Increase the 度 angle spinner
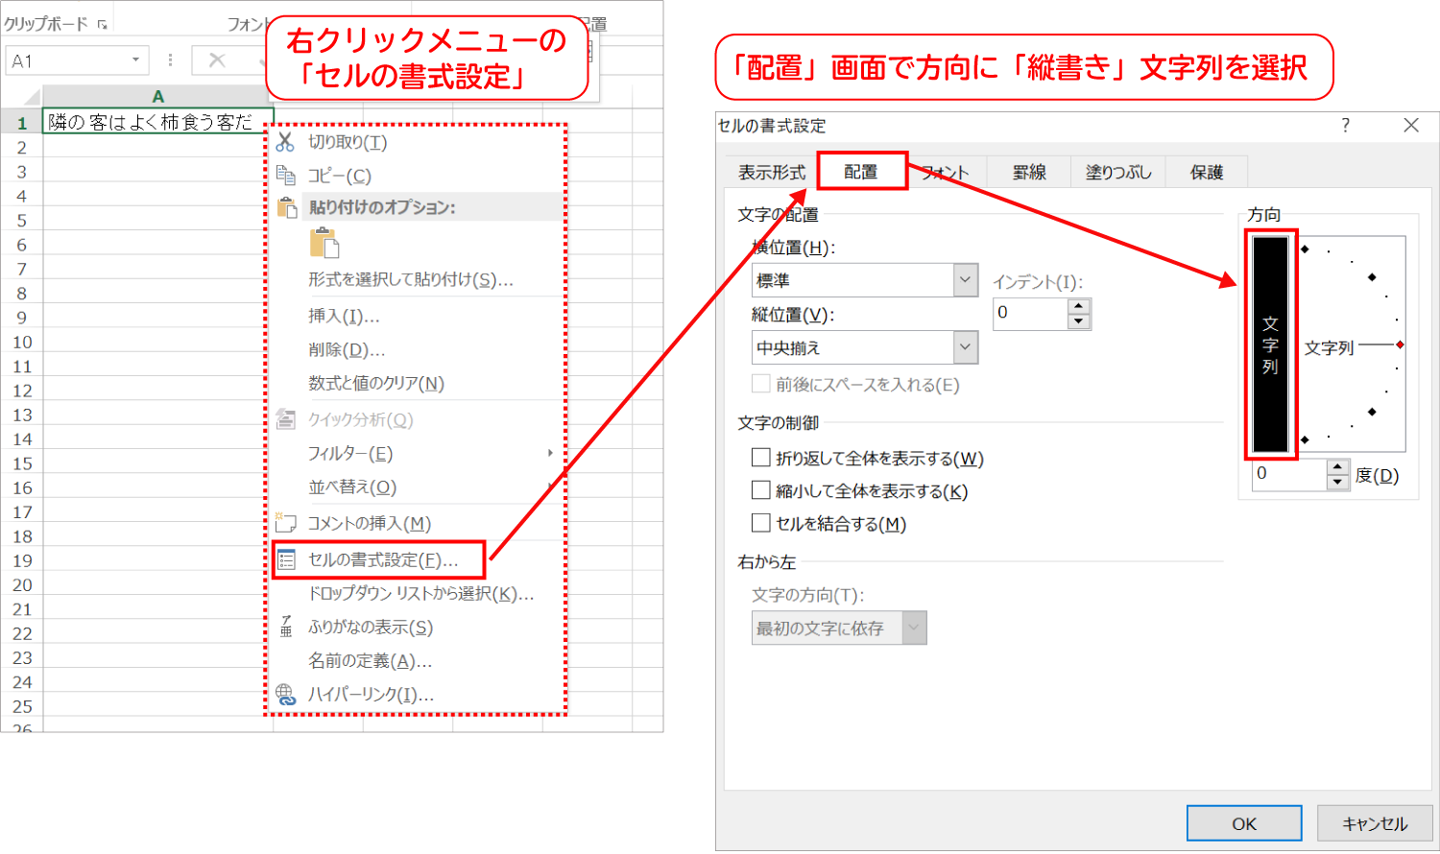Screen dimensions: 1440x854 point(1338,466)
